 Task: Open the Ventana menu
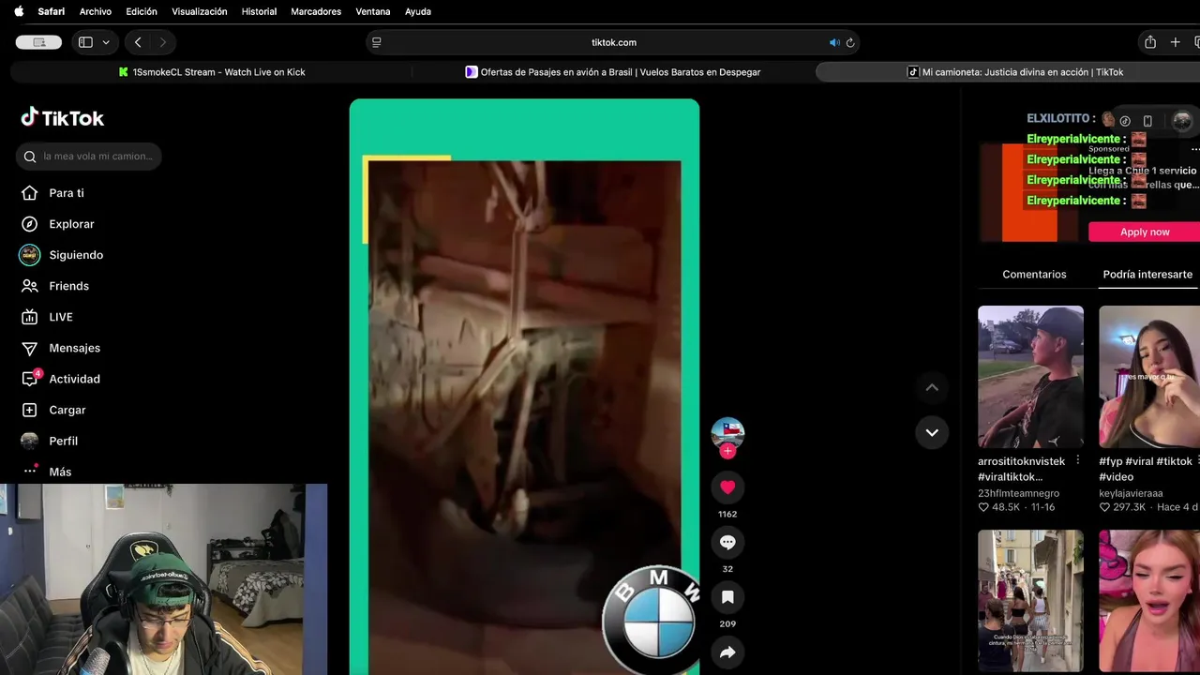pos(373,11)
